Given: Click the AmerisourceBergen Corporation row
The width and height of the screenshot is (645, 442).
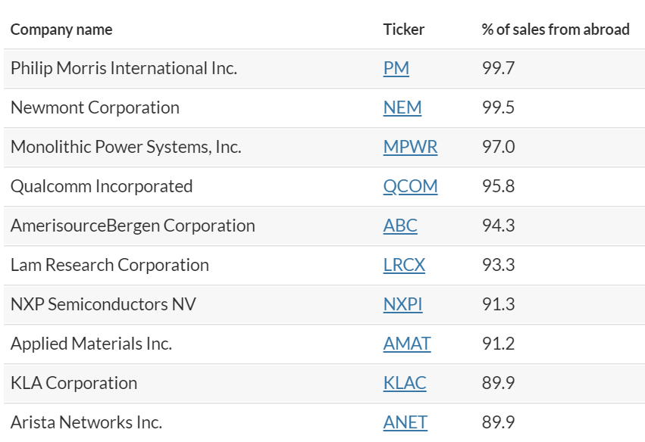Looking at the screenshot, I should [133, 226].
